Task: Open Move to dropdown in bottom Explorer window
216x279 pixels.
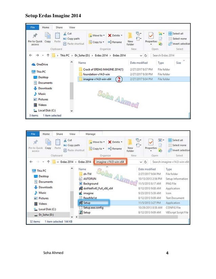Action: 97,142
